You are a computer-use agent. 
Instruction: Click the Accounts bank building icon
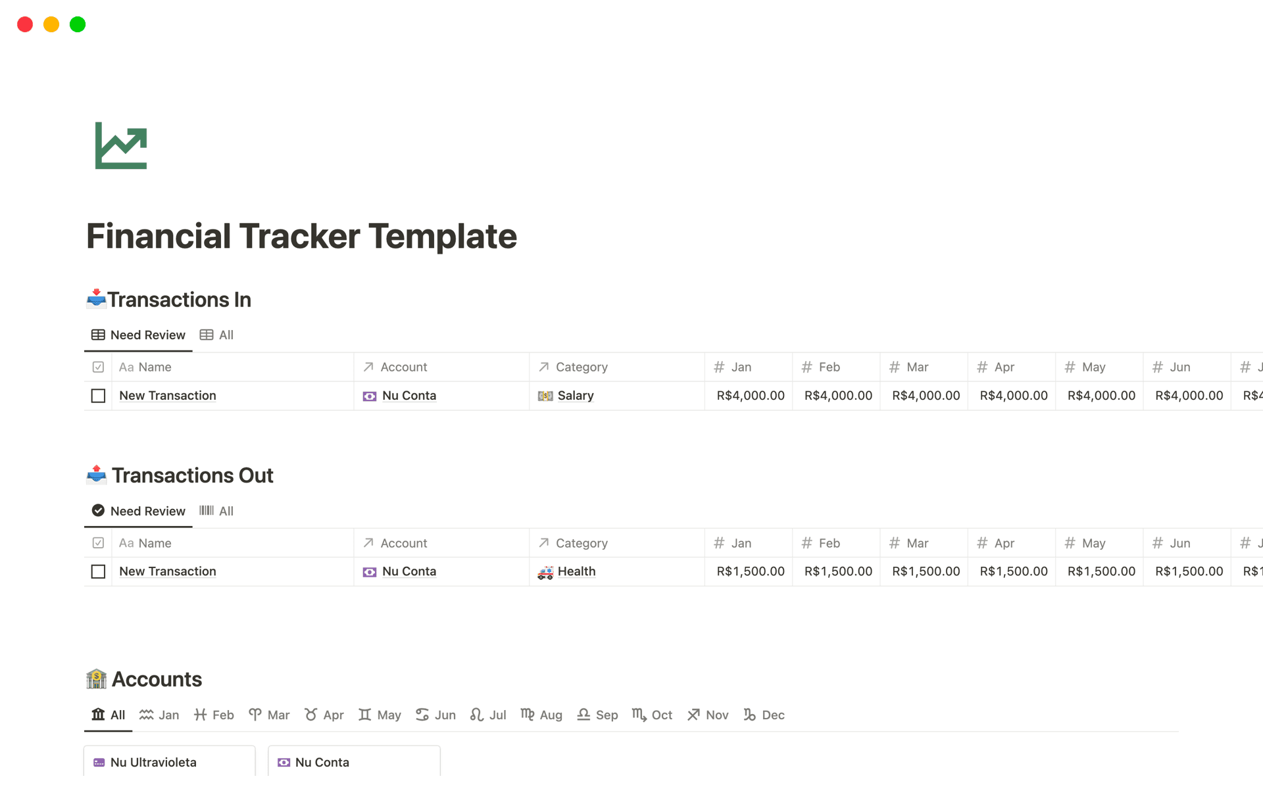point(96,679)
